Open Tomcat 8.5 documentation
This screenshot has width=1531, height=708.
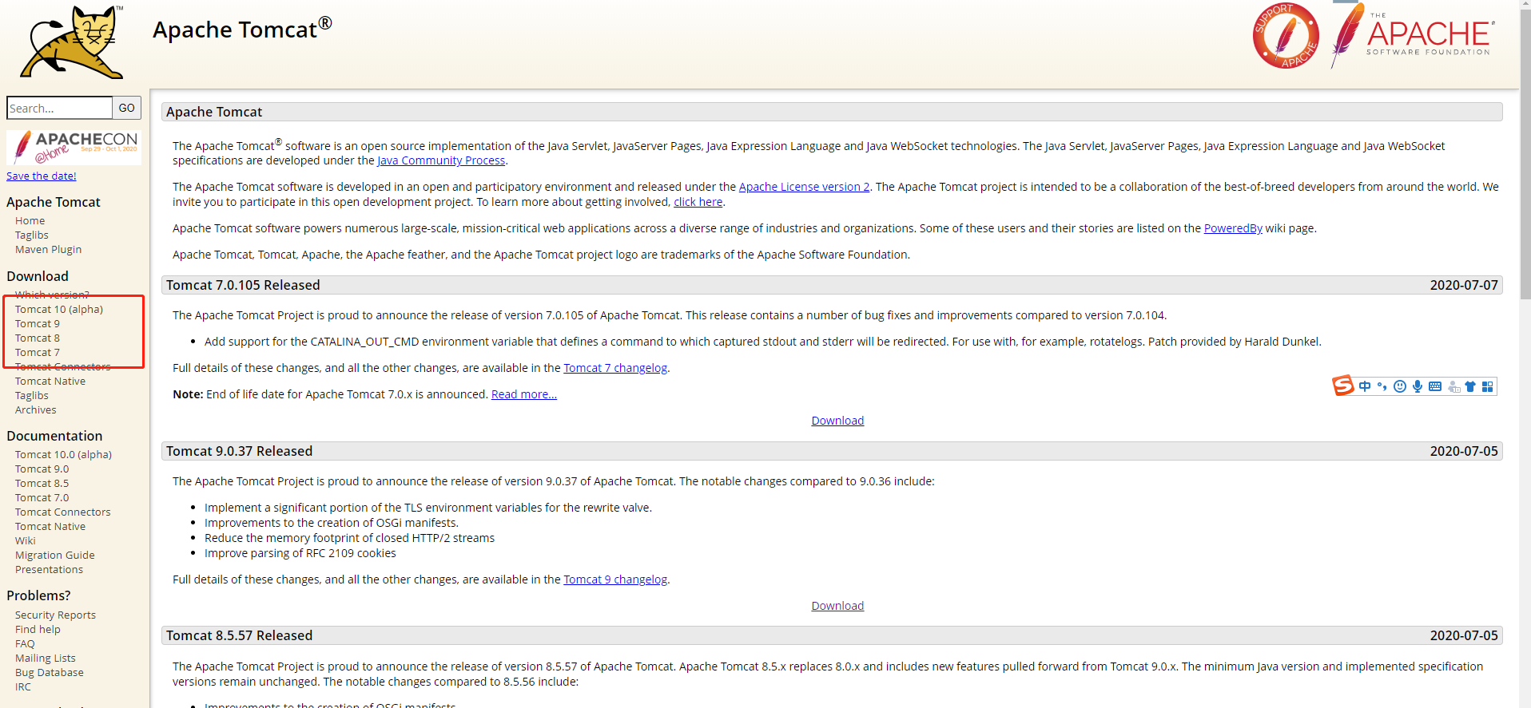[x=42, y=483]
